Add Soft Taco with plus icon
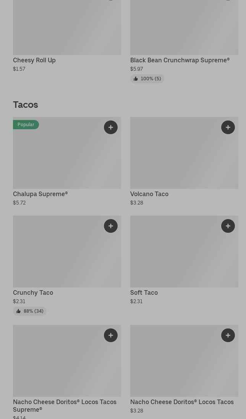The height and width of the screenshot is (419, 246). [x=228, y=226]
